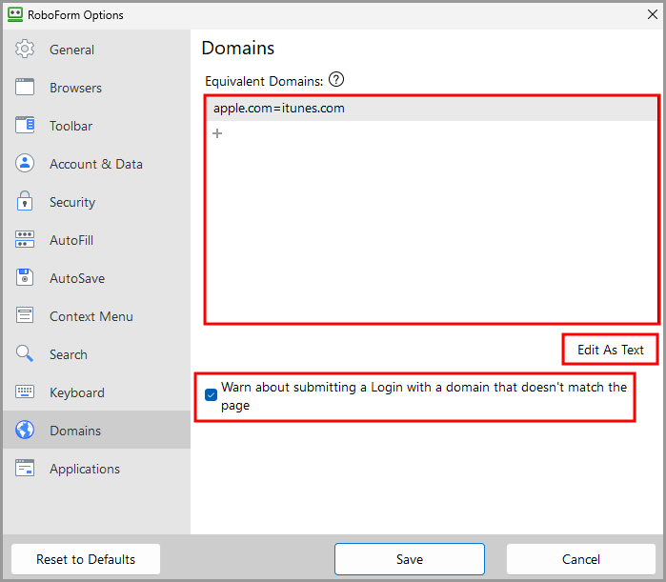Viewport: 666px width, 582px height.
Task: Open the General settings section
Action: click(96, 50)
